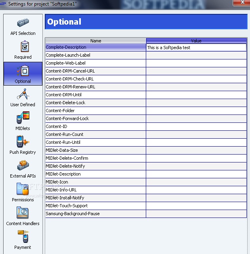
Task: Click the value cell for Content-Folder
Action: pos(196,111)
